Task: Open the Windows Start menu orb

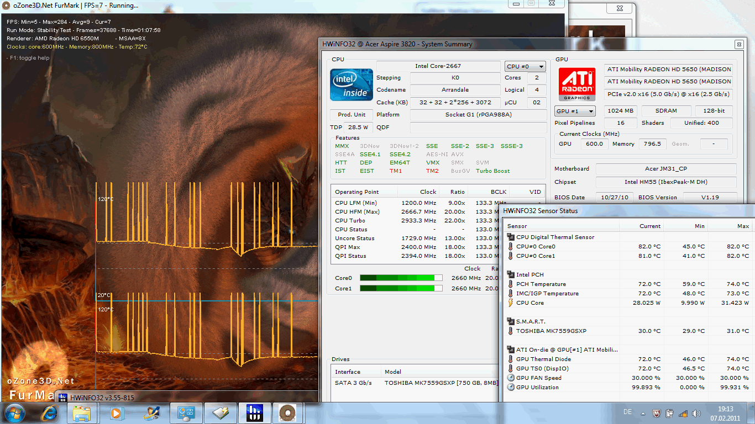Action: click(14, 412)
